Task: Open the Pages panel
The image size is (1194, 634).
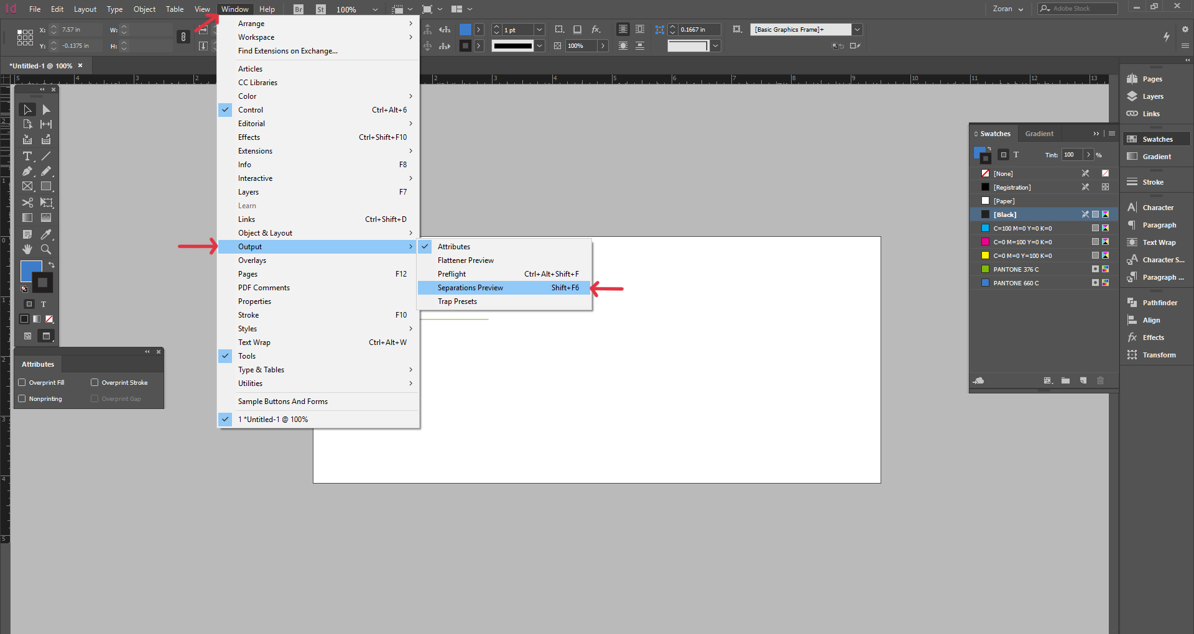Action: click(x=1151, y=78)
